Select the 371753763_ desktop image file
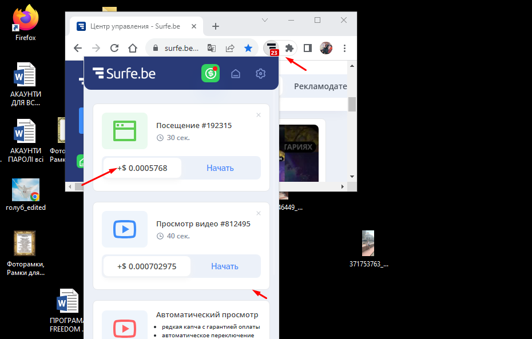This screenshot has width=532, height=339. click(x=369, y=249)
